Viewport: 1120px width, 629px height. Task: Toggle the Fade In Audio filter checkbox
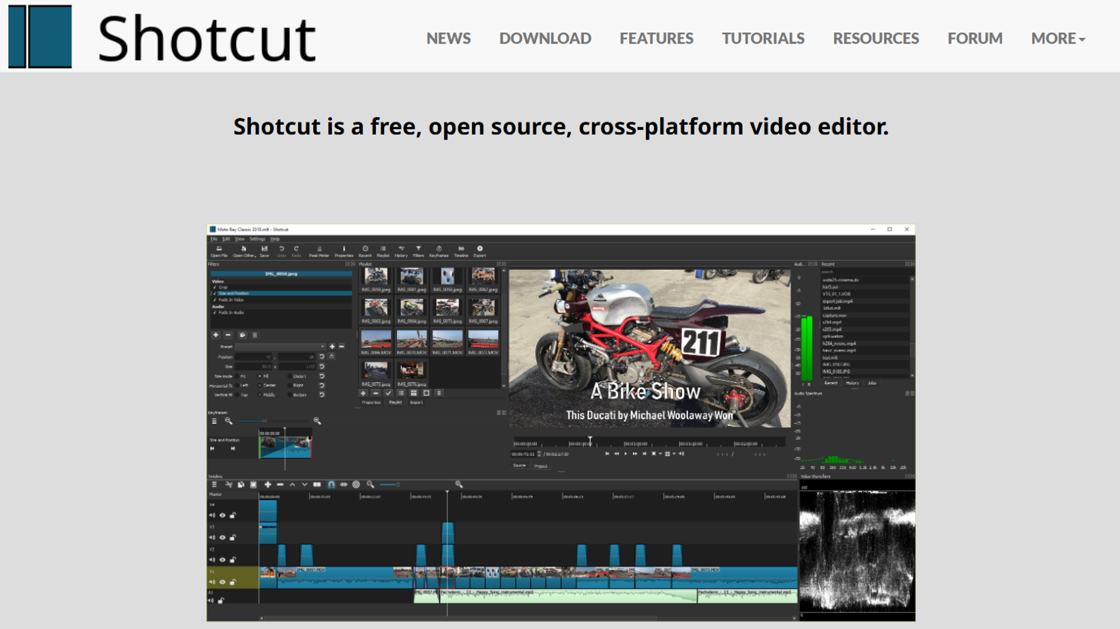tap(215, 313)
